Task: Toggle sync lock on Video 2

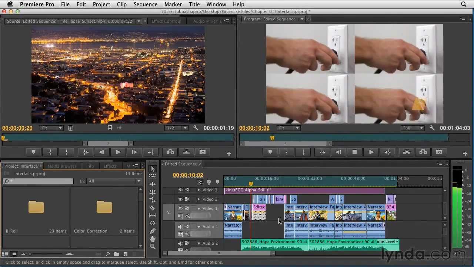Action: coord(187,199)
